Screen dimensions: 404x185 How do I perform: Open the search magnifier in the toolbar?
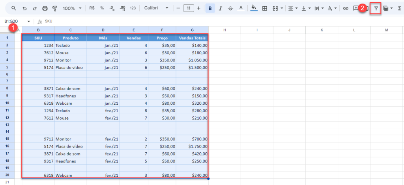pyautogui.click(x=14, y=8)
